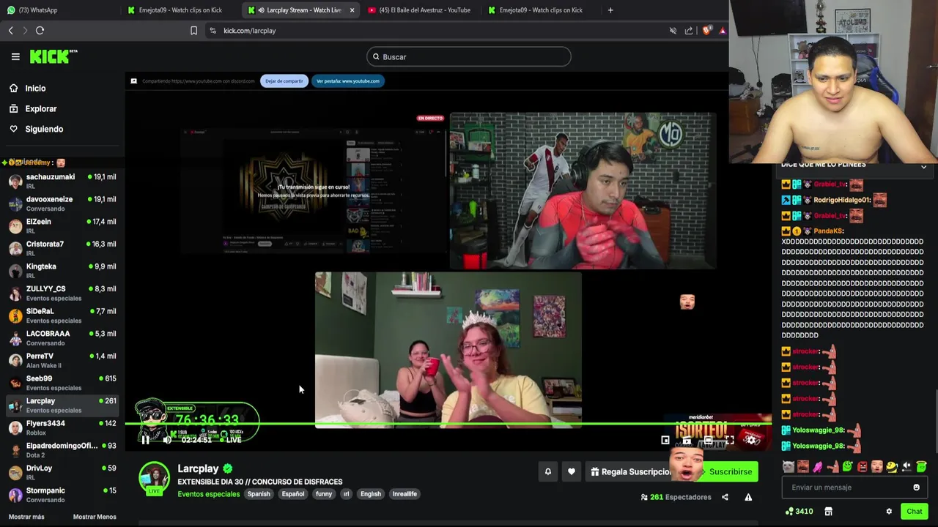Viewport: 938px width, 527px height.
Task: Open the site settings icon beside the URL
Action: (x=213, y=30)
